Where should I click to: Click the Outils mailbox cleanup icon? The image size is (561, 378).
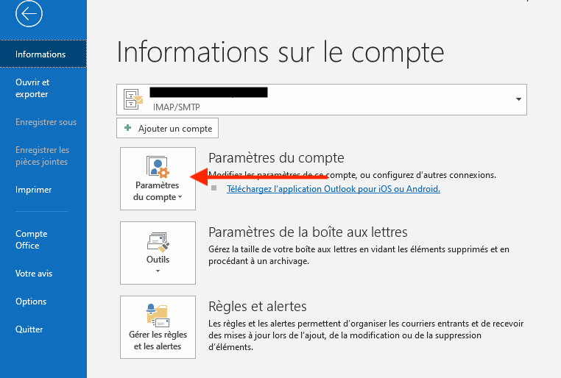[158, 242]
